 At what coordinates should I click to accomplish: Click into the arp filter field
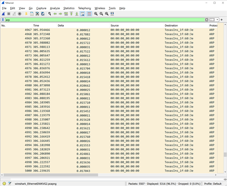pos(105,20)
